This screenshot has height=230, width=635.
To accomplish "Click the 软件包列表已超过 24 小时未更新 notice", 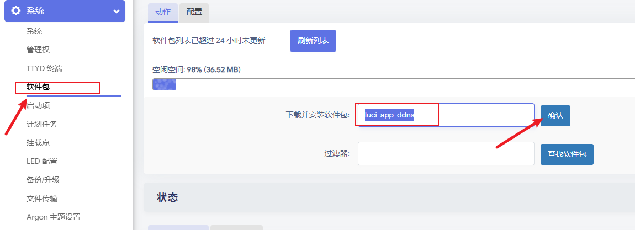I will pyautogui.click(x=209, y=40).
